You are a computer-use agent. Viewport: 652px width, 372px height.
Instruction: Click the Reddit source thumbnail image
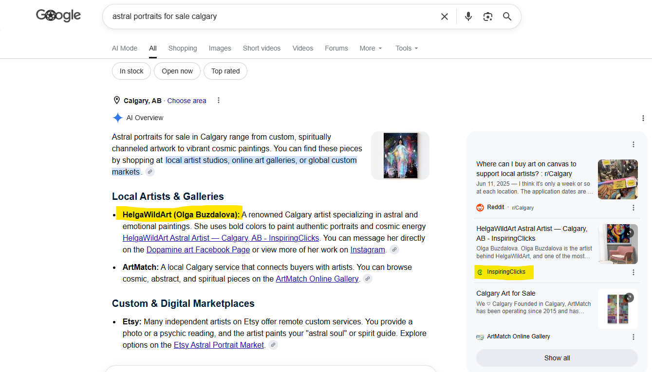tap(618, 179)
